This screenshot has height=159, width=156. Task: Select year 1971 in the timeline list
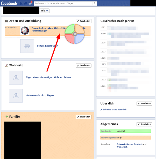pos(103,86)
